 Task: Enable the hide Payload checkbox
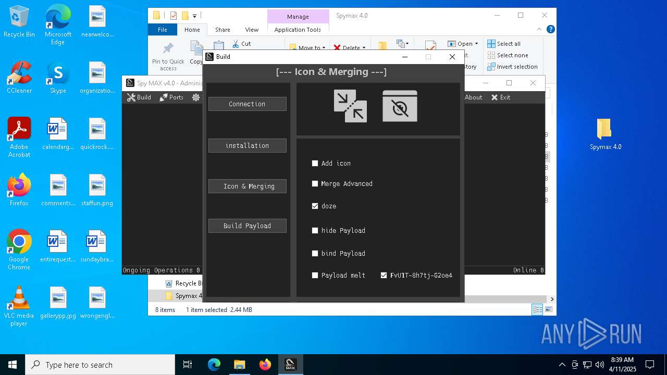pyautogui.click(x=315, y=230)
